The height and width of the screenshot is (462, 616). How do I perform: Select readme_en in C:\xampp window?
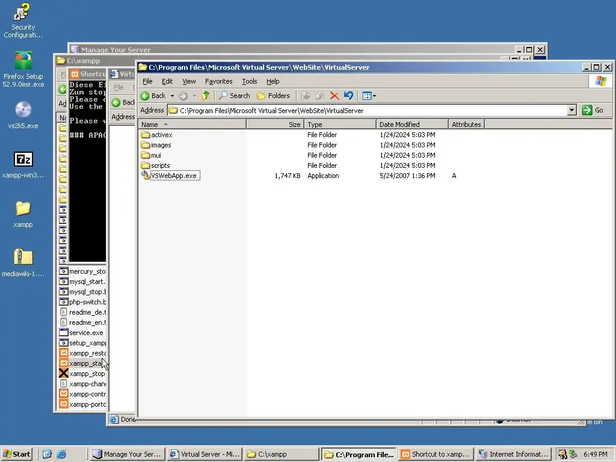[82, 322]
